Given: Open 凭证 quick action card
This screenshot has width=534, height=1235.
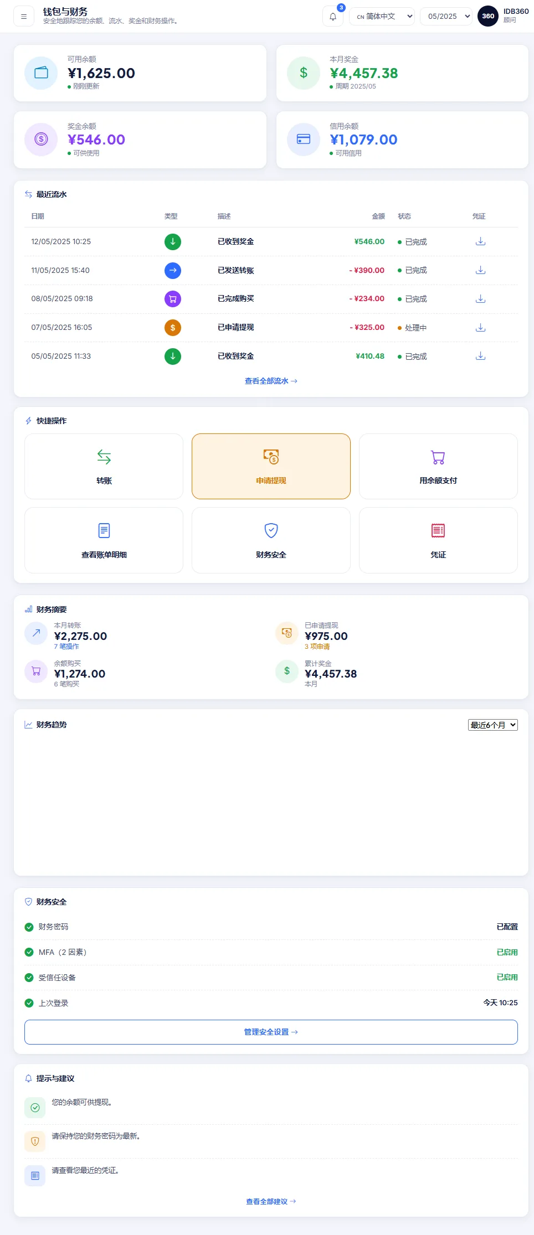Looking at the screenshot, I should 438,540.
